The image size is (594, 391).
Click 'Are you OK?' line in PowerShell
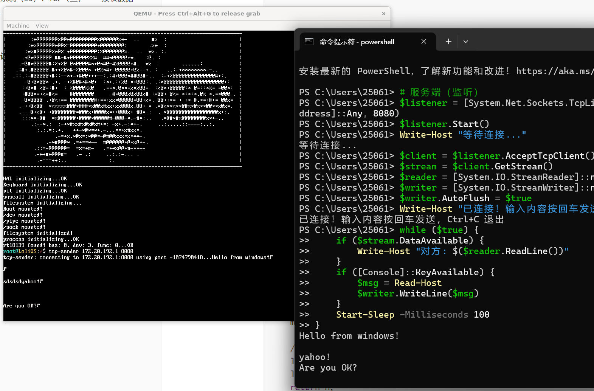[x=327, y=368]
